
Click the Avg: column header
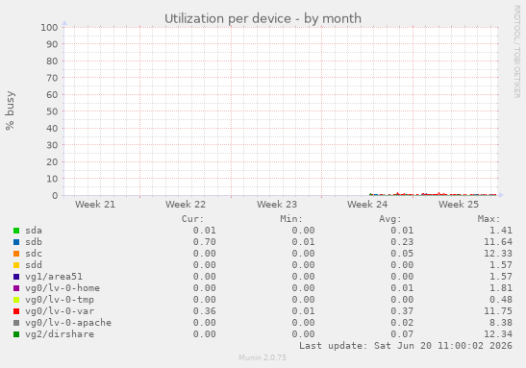tap(390, 219)
